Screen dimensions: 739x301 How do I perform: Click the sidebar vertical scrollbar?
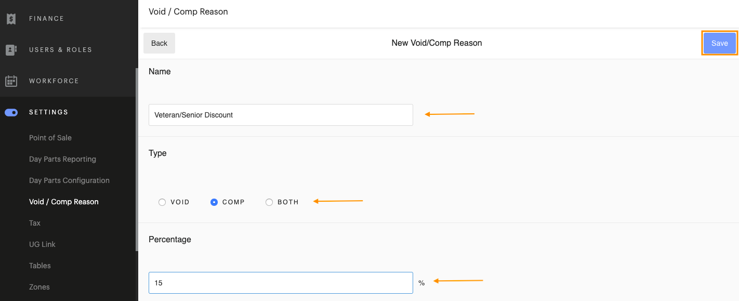137,156
